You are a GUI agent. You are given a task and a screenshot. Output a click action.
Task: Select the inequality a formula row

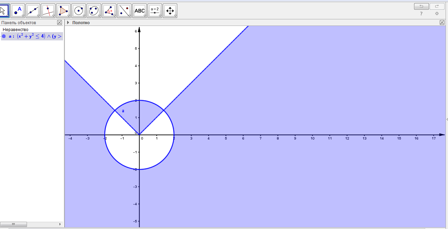[x=32, y=36]
